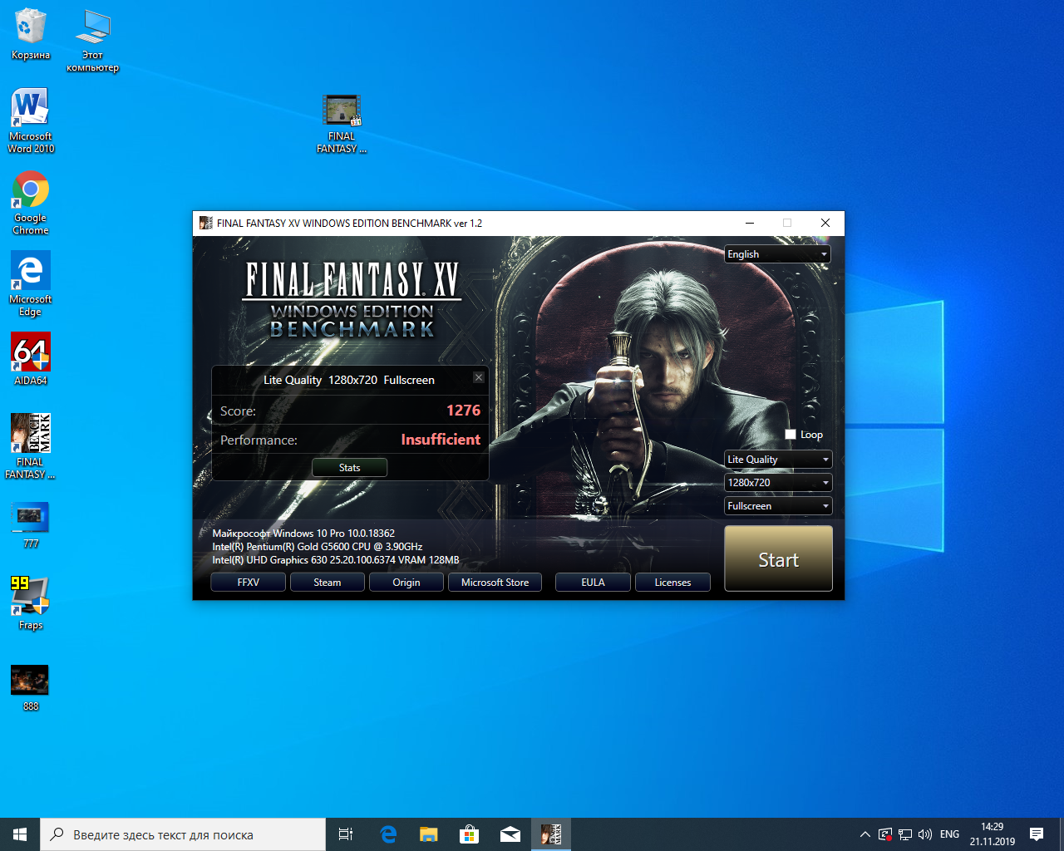Click the FFXV link button
Viewport: 1064px width, 851px height.
coord(249,583)
